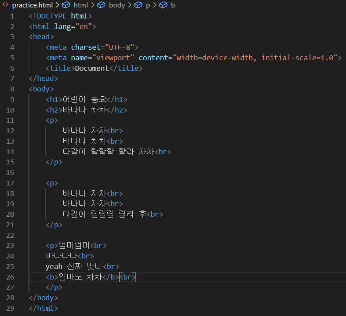Click line number 29 in the gutter
Image resolution: width=346 pixels, height=316 pixels.
tap(10, 308)
